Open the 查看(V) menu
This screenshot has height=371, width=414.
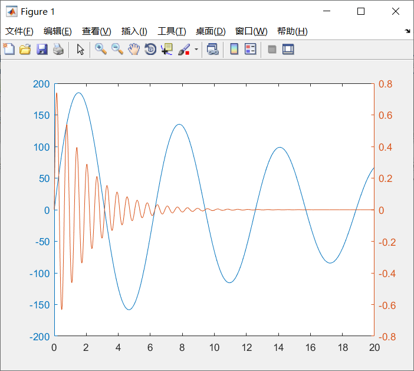pyautogui.click(x=96, y=31)
